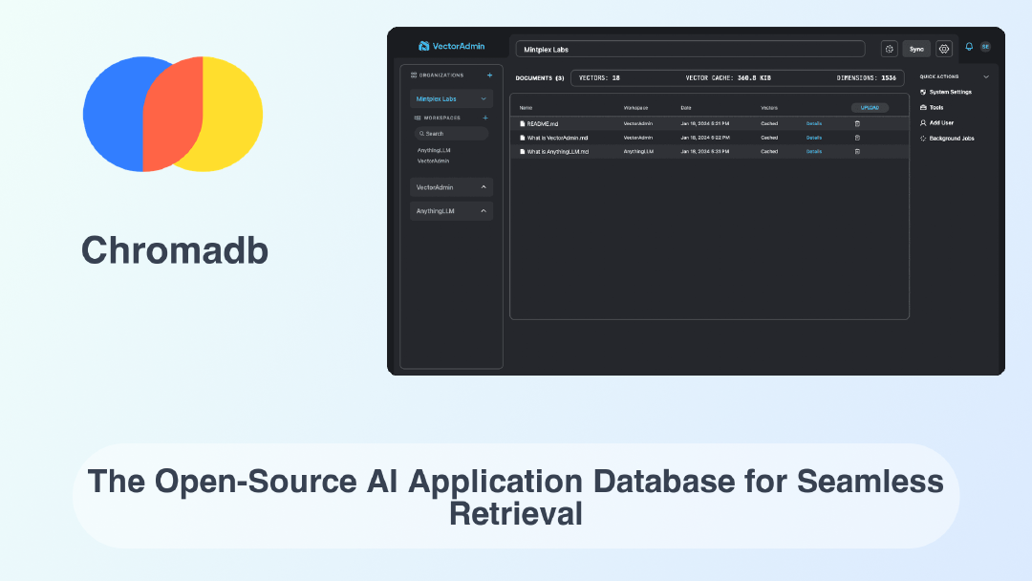Delete README.md with trash icon

pos(857,123)
